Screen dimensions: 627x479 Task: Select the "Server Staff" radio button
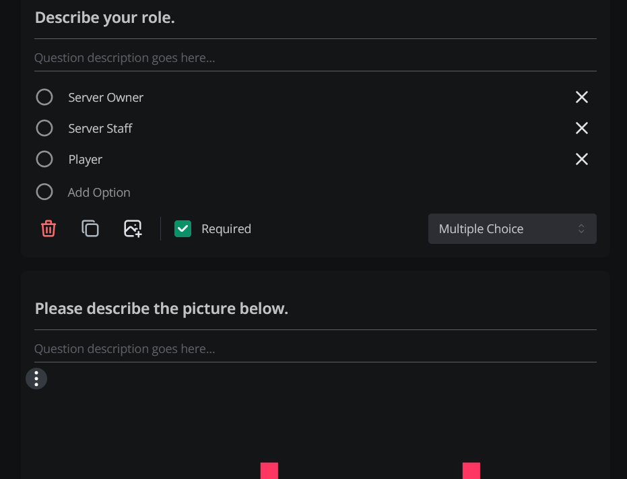click(44, 128)
